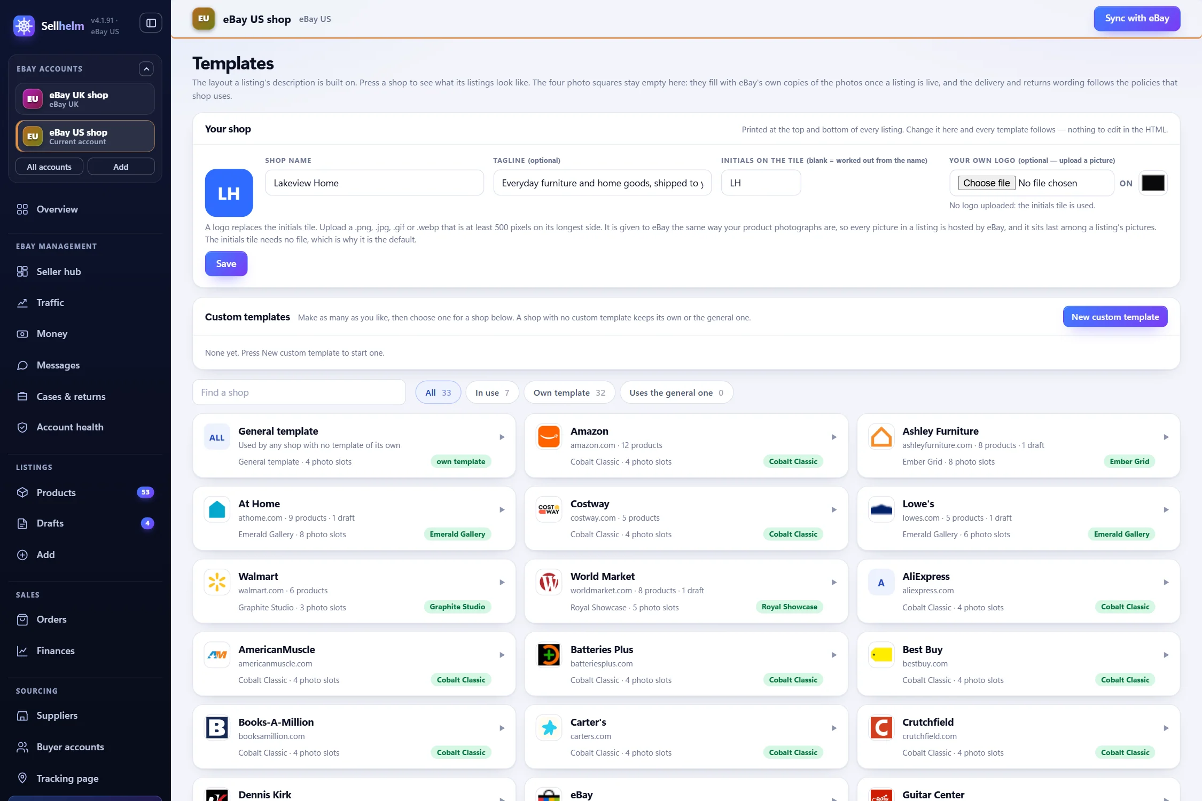
Task: Click the own template badge
Action: 460,461
